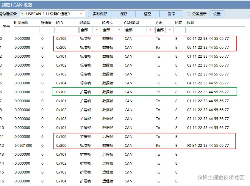Image resolution: width=250 pixels, height=186 pixels.
Task: Click the 实时保存 button
Action: [100, 14]
